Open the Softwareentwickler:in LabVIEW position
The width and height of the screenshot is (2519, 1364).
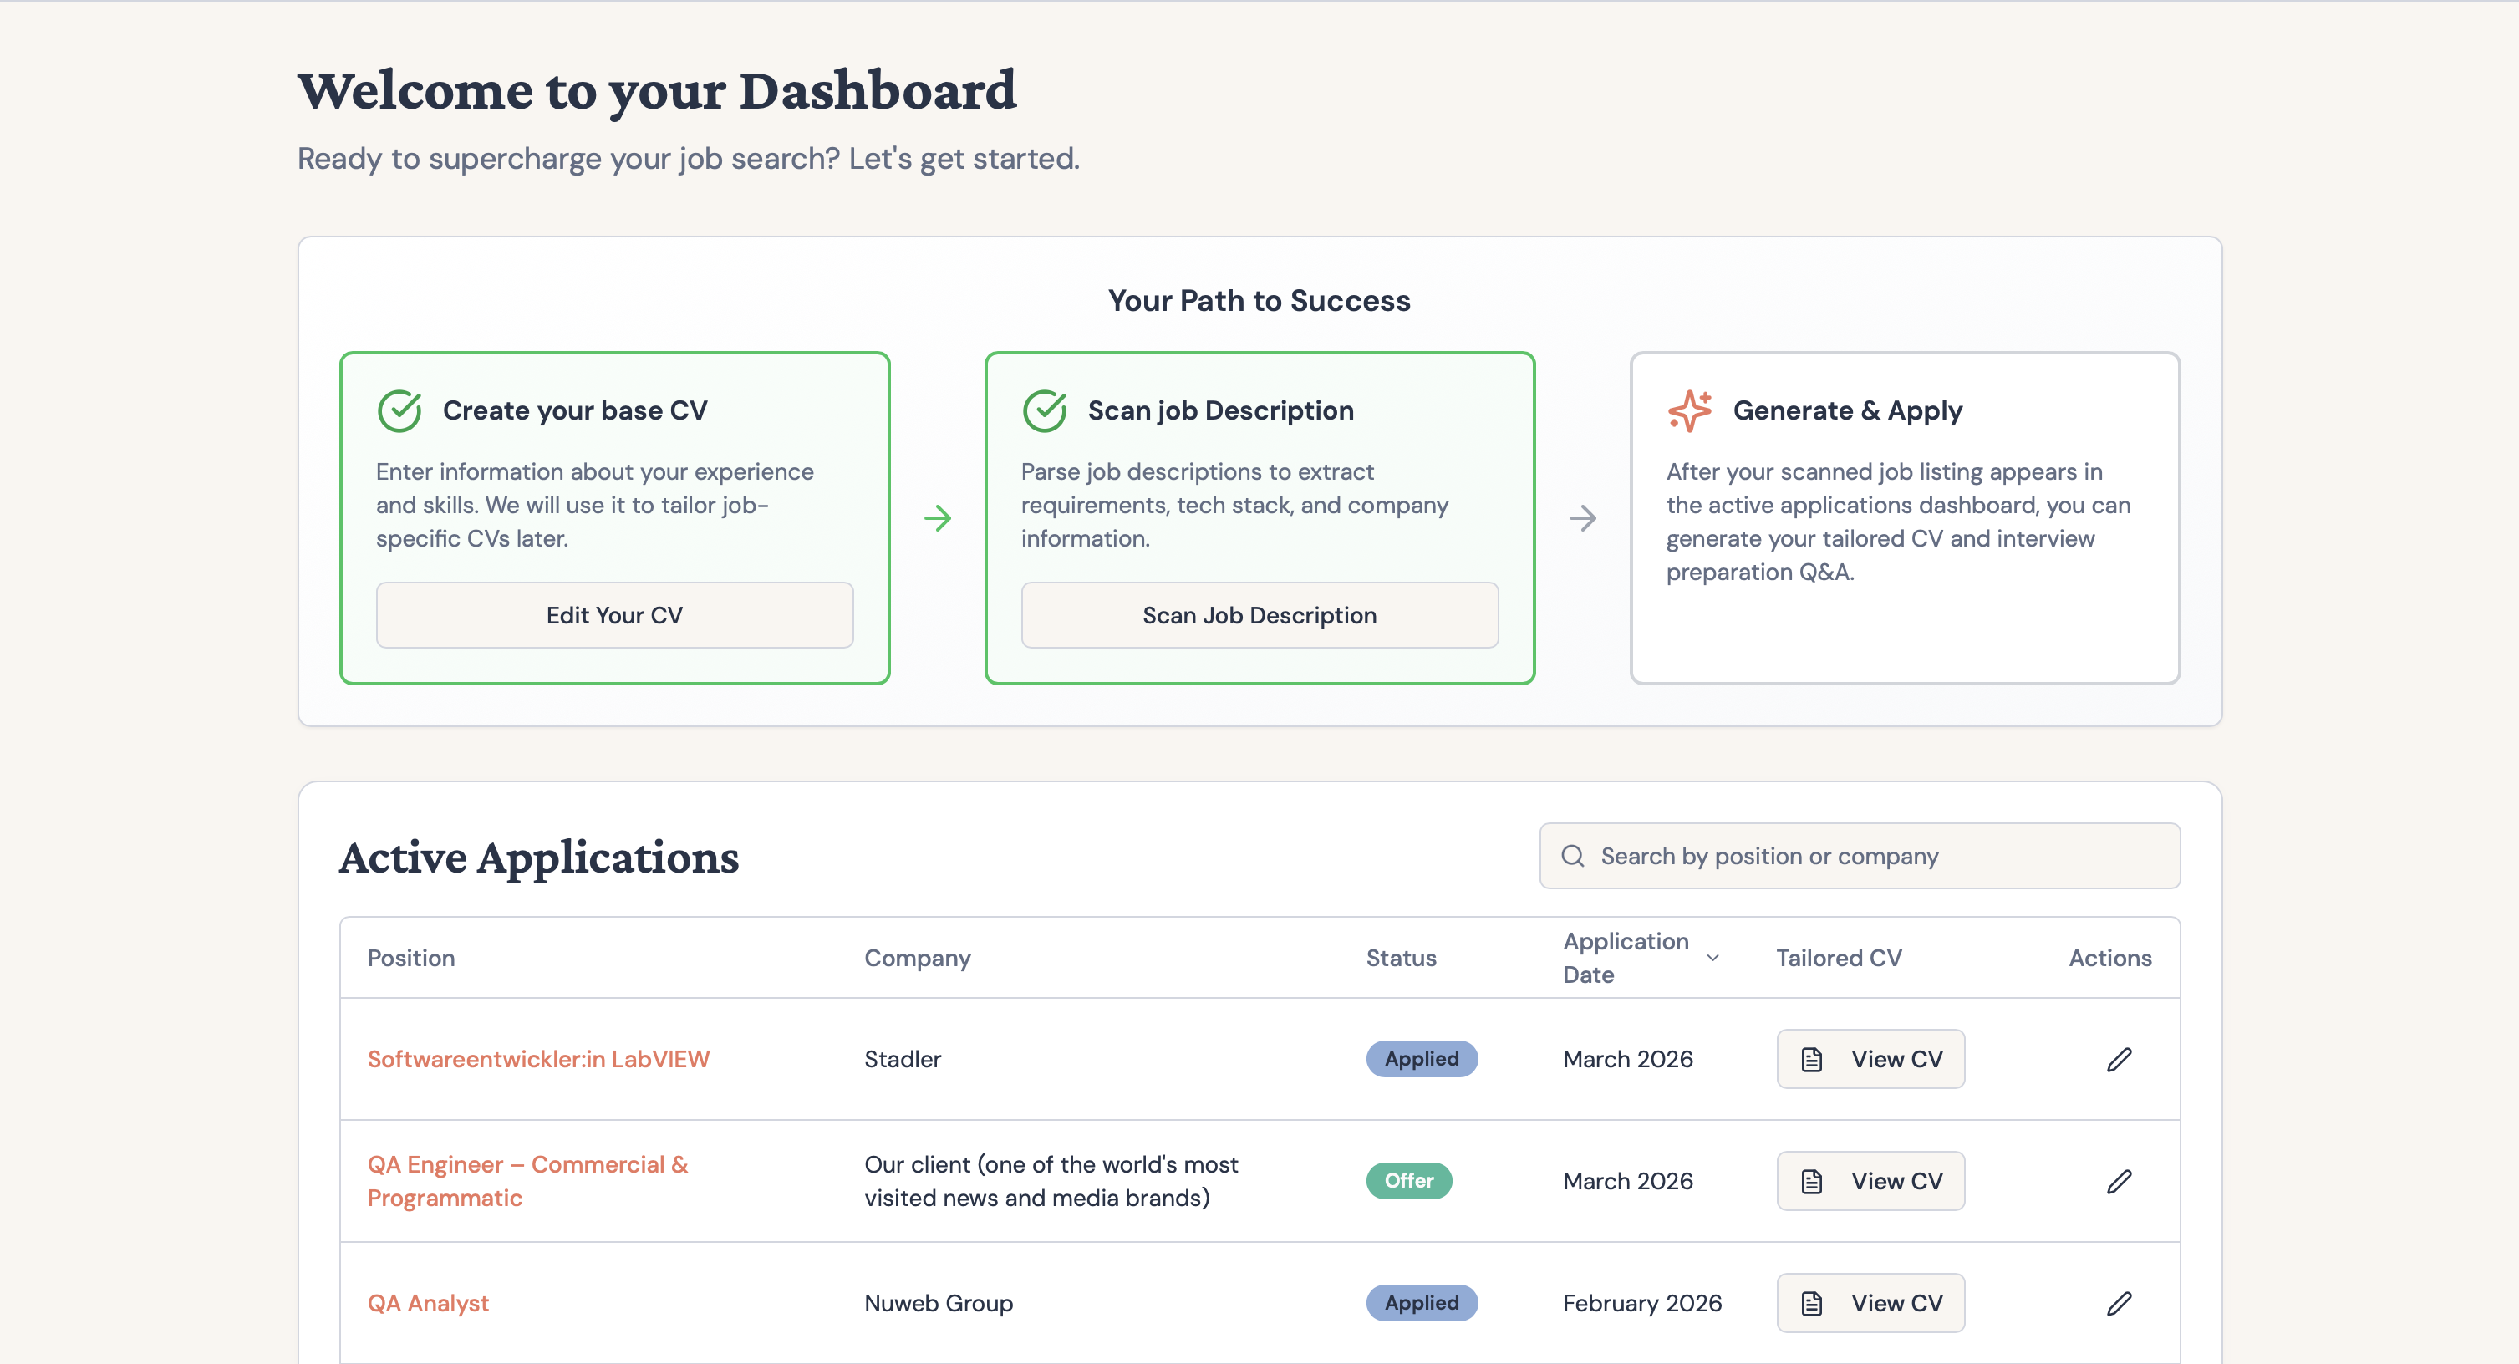pos(539,1059)
